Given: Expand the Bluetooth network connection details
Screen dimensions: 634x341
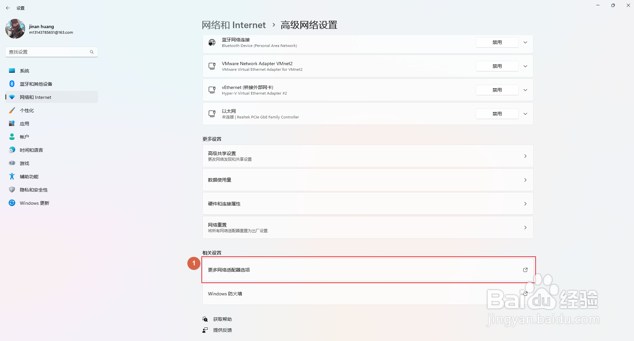Looking at the screenshot, I should (x=525, y=42).
